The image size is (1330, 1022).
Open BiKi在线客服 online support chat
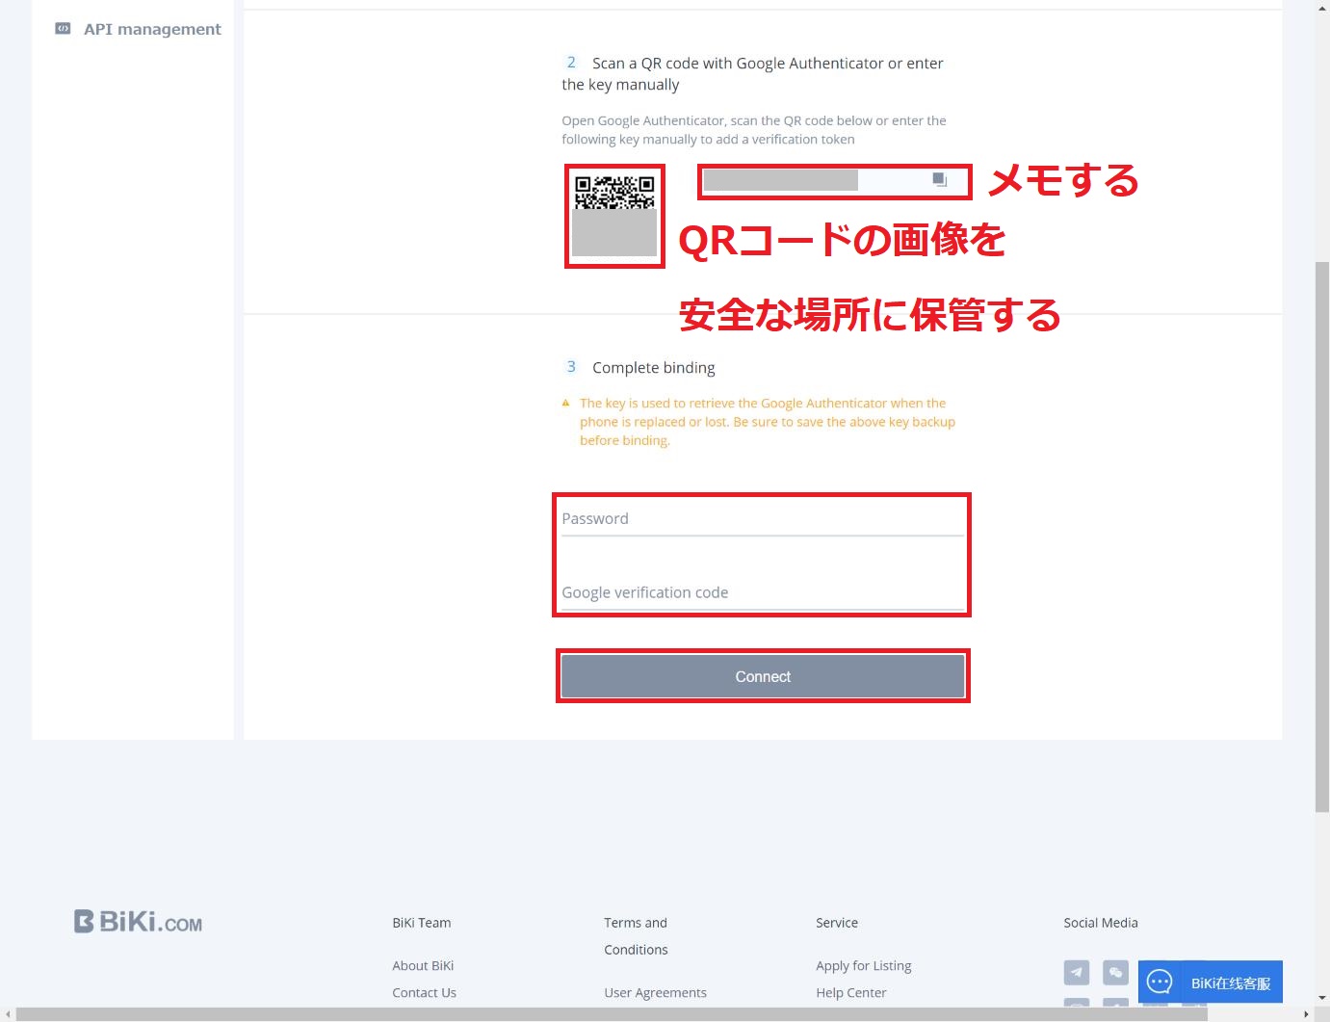(x=1211, y=982)
